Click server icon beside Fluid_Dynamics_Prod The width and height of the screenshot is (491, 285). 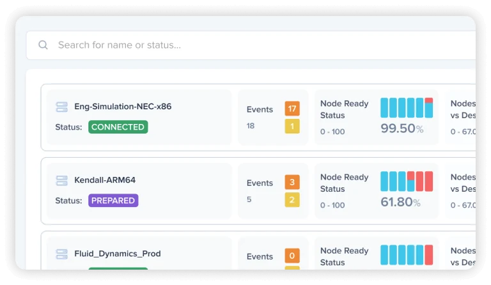[x=61, y=254]
